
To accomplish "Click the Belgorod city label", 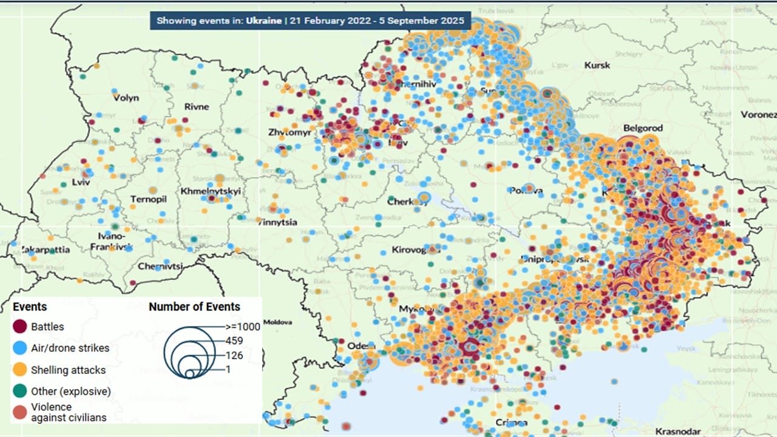I will (643, 128).
